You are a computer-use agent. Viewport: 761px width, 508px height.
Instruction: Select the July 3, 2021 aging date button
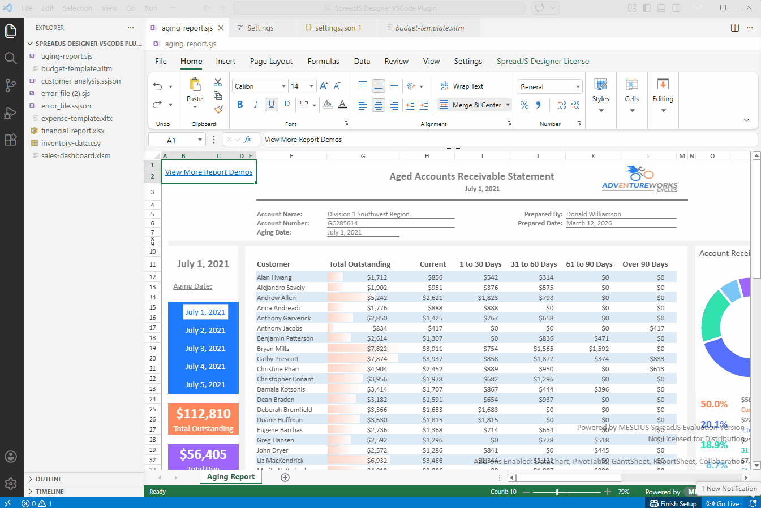coord(205,349)
